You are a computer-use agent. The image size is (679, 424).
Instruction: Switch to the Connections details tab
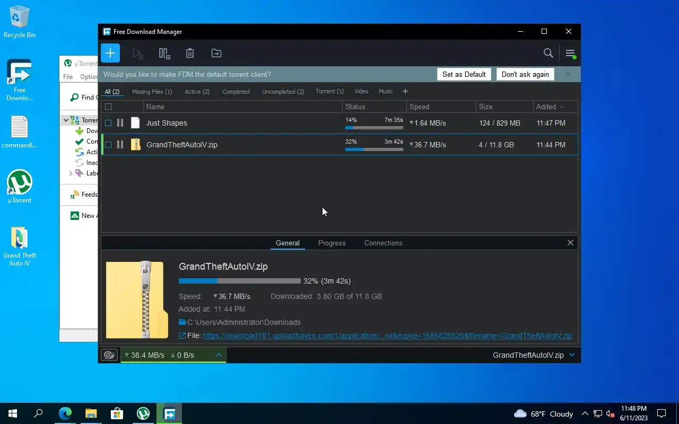tap(383, 243)
